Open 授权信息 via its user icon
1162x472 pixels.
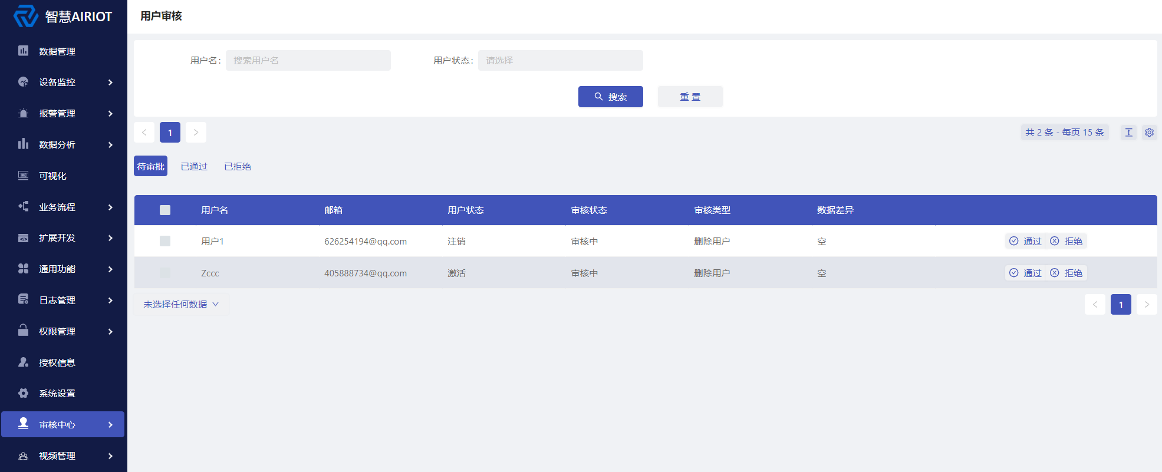click(23, 362)
